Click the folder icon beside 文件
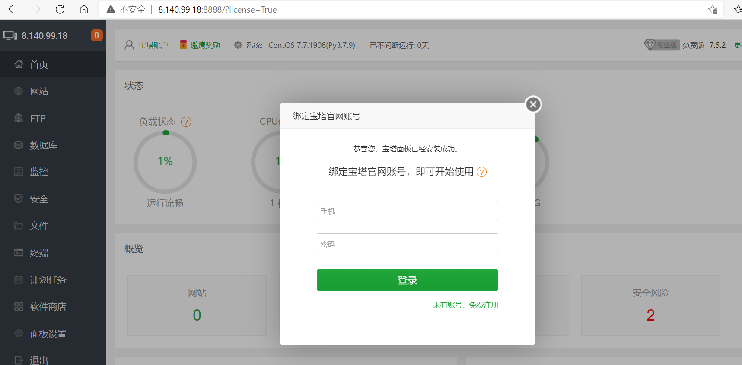742x365 pixels. tap(19, 226)
